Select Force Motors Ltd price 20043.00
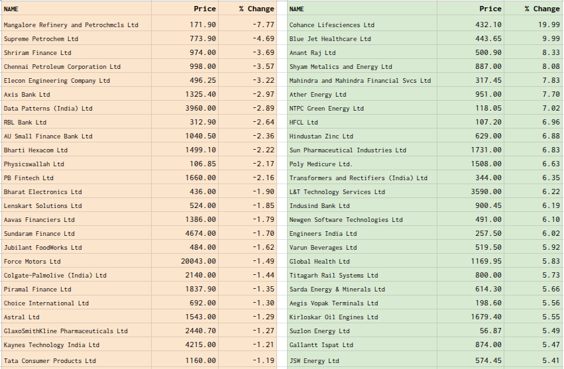Viewport: 564px width, 369px height. [198, 262]
